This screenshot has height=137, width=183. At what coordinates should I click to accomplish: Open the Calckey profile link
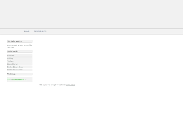tap(20, 59)
